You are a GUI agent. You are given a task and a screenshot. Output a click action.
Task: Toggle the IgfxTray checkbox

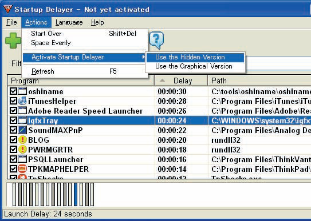click(x=13, y=120)
